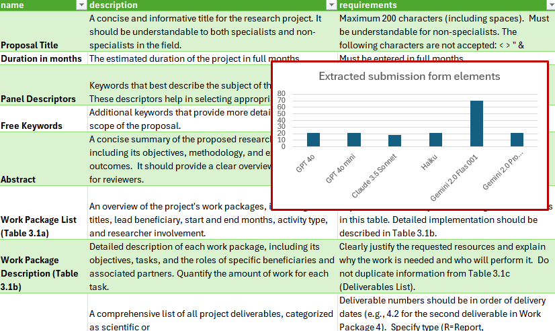Select the 'Maximum 200 characters' requirements cell
The height and width of the screenshot is (331, 555).
(446, 31)
